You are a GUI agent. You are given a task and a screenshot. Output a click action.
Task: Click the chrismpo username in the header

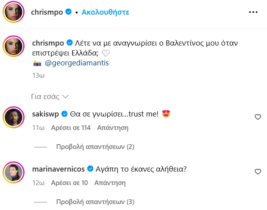pyautogui.click(x=47, y=12)
